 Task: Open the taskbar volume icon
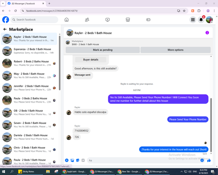[190, 172]
